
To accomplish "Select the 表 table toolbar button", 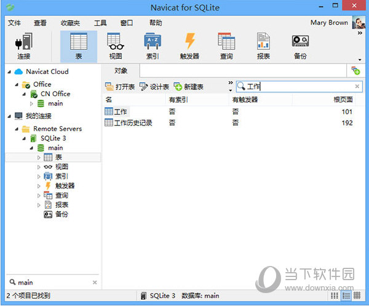I will coord(79,46).
